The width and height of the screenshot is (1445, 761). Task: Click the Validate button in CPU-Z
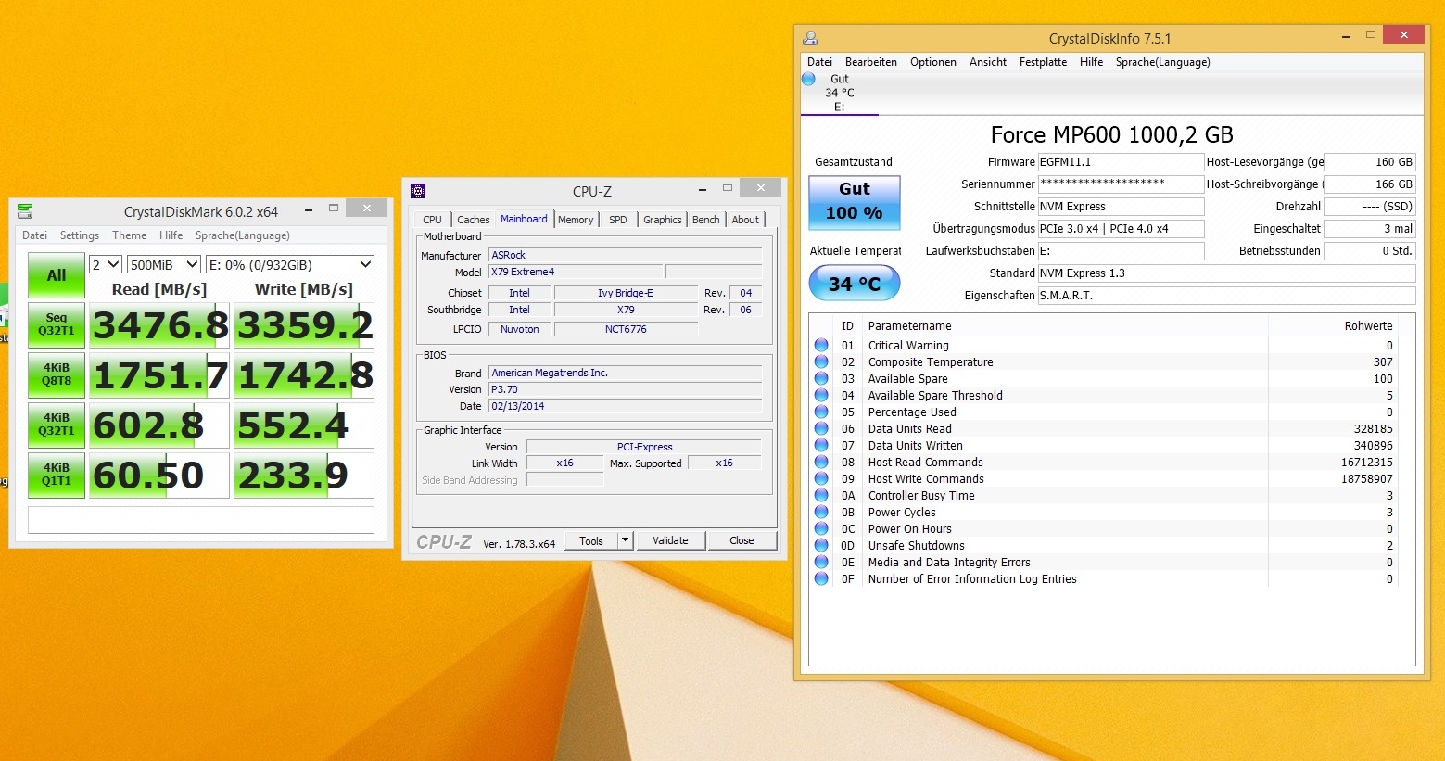click(x=670, y=540)
